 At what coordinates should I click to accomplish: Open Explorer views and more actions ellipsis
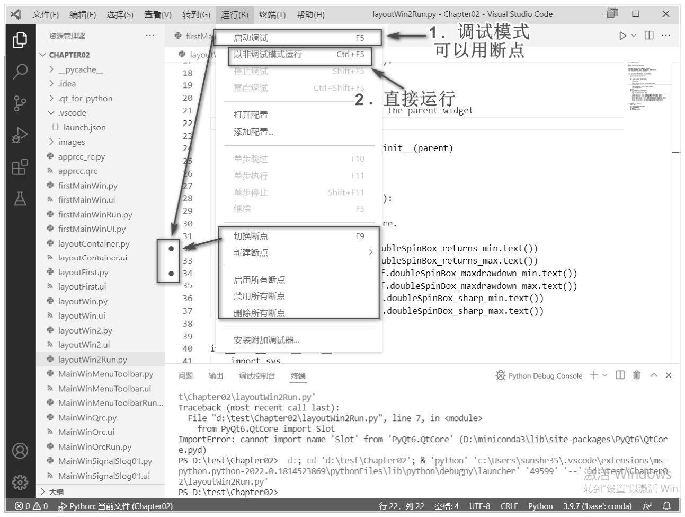coord(150,36)
